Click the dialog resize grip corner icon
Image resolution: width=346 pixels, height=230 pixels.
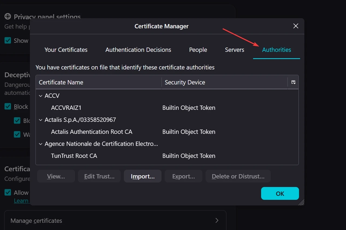pos(301,202)
